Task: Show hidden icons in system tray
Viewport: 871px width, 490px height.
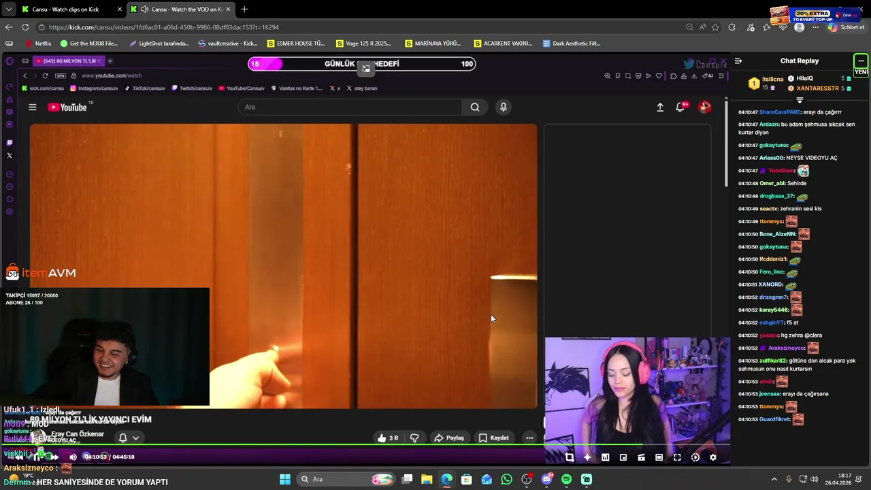Action: pyautogui.click(x=774, y=479)
